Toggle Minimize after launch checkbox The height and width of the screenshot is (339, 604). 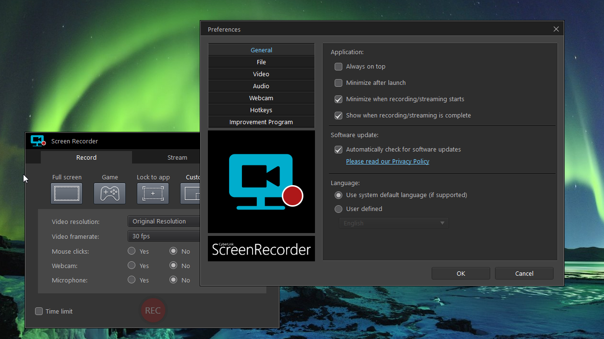(338, 83)
